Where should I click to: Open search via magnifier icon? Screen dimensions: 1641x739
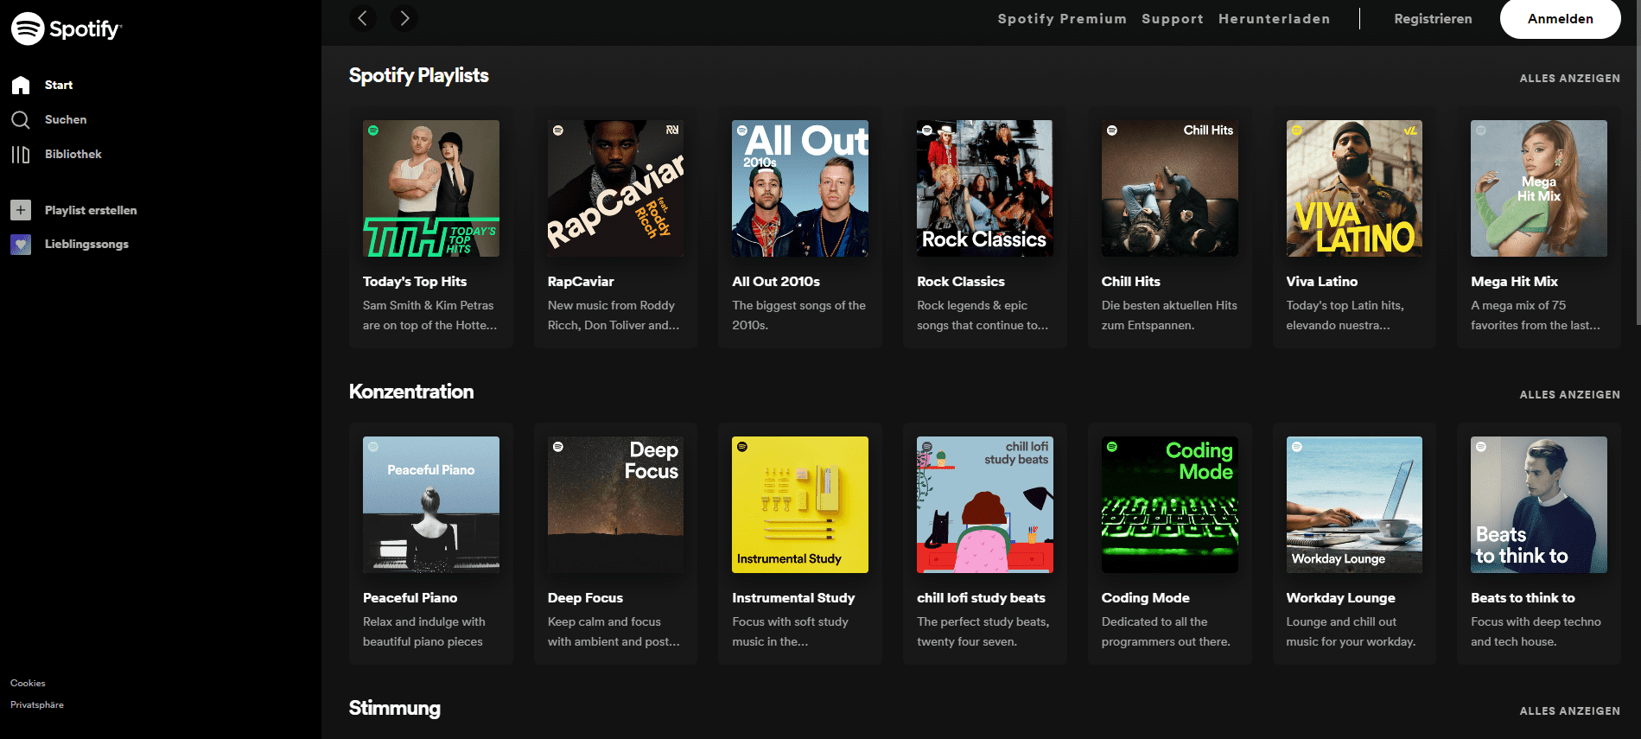[21, 119]
